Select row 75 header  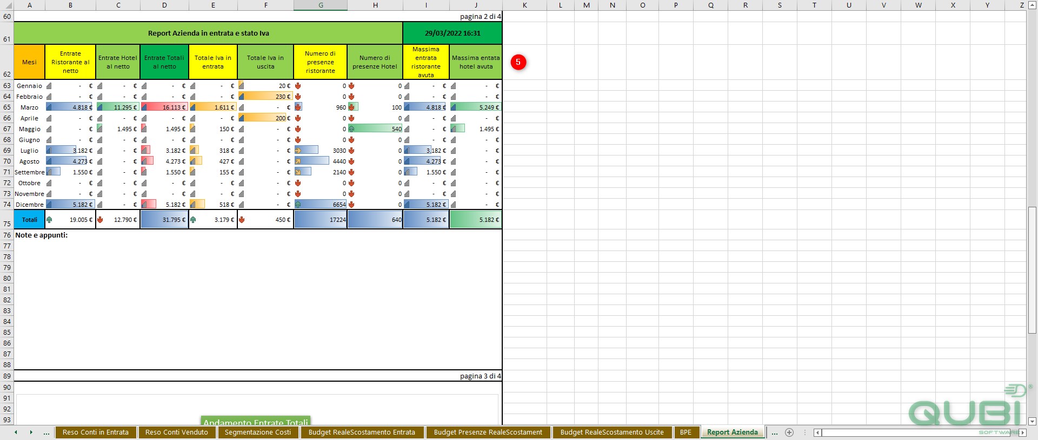(7, 220)
